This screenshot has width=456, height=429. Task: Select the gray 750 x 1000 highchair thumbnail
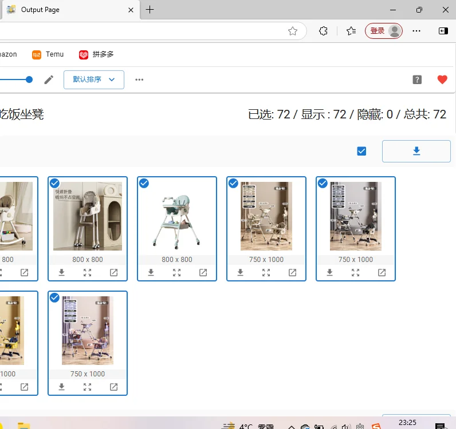tap(355, 216)
